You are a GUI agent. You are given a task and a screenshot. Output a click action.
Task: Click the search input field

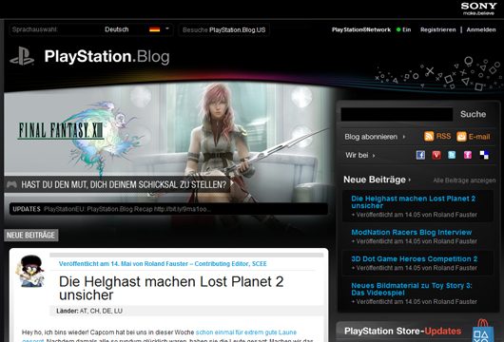coord(397,114)
